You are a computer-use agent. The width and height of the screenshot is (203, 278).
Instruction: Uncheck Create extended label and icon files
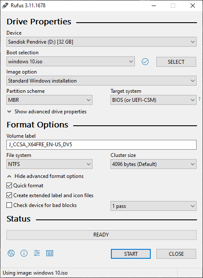tap(9, 195)
